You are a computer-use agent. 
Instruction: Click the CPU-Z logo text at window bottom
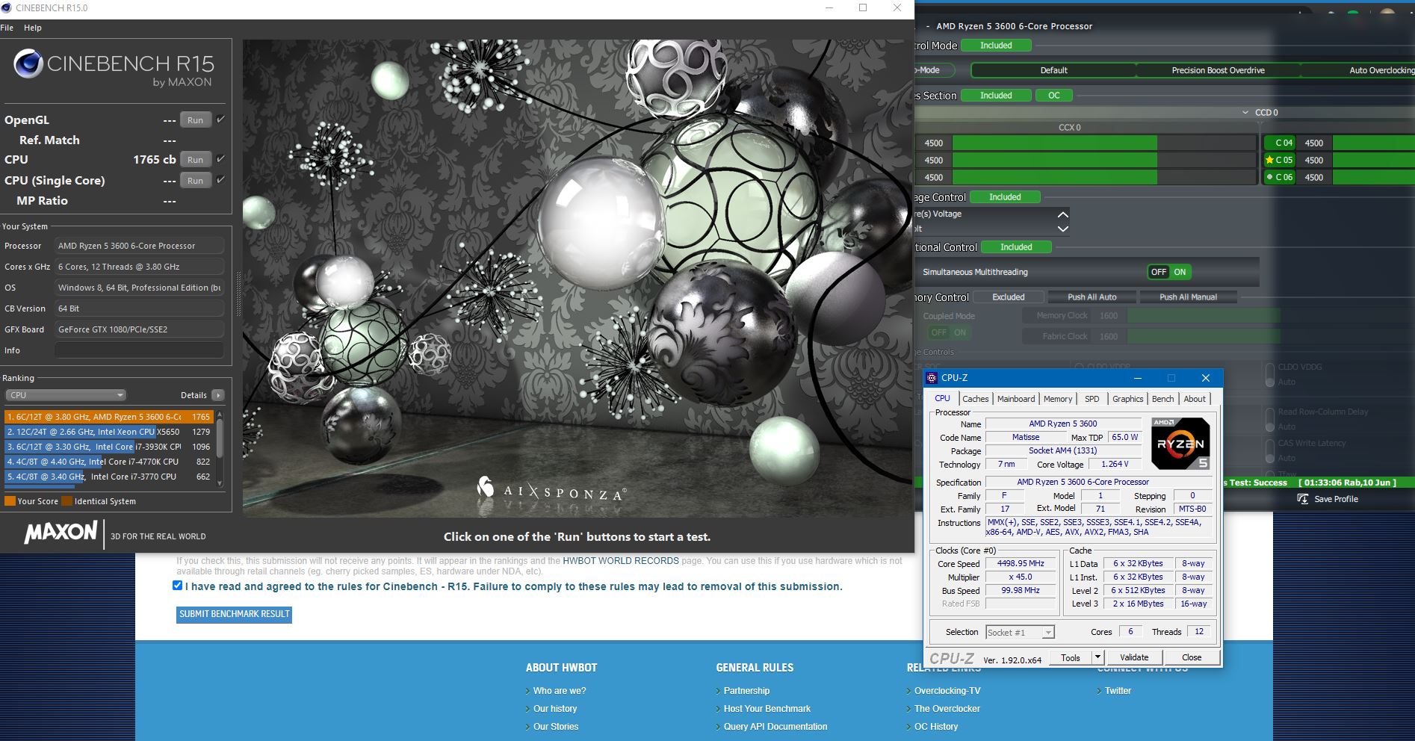click(952, 658)
